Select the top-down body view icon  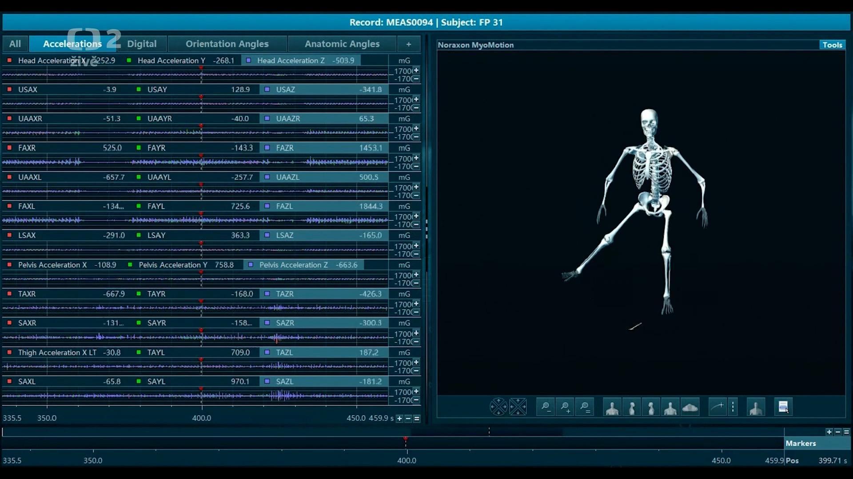(690, 407)
